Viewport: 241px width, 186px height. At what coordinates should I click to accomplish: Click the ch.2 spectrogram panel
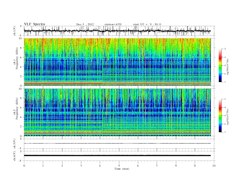point(117,112)
